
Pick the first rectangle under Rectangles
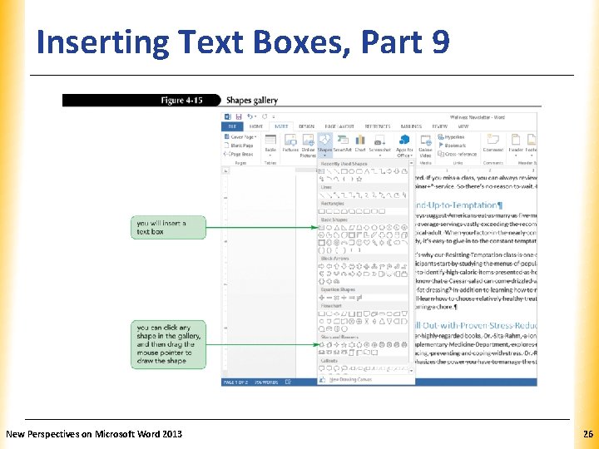(322, 211)
